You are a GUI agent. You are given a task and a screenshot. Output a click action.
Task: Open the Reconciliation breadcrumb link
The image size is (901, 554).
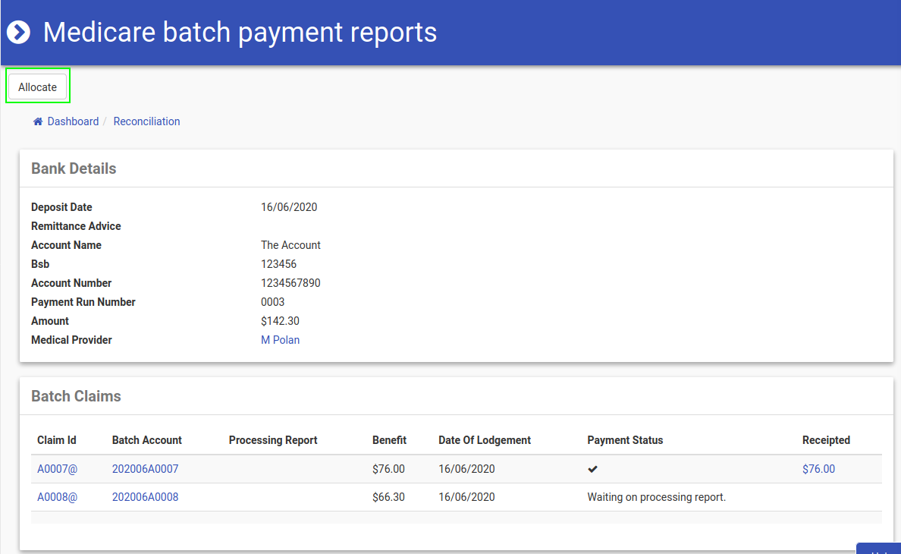[146, 121]
